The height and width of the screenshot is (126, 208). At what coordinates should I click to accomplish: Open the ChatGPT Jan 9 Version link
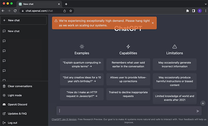[x=64, y=119]
